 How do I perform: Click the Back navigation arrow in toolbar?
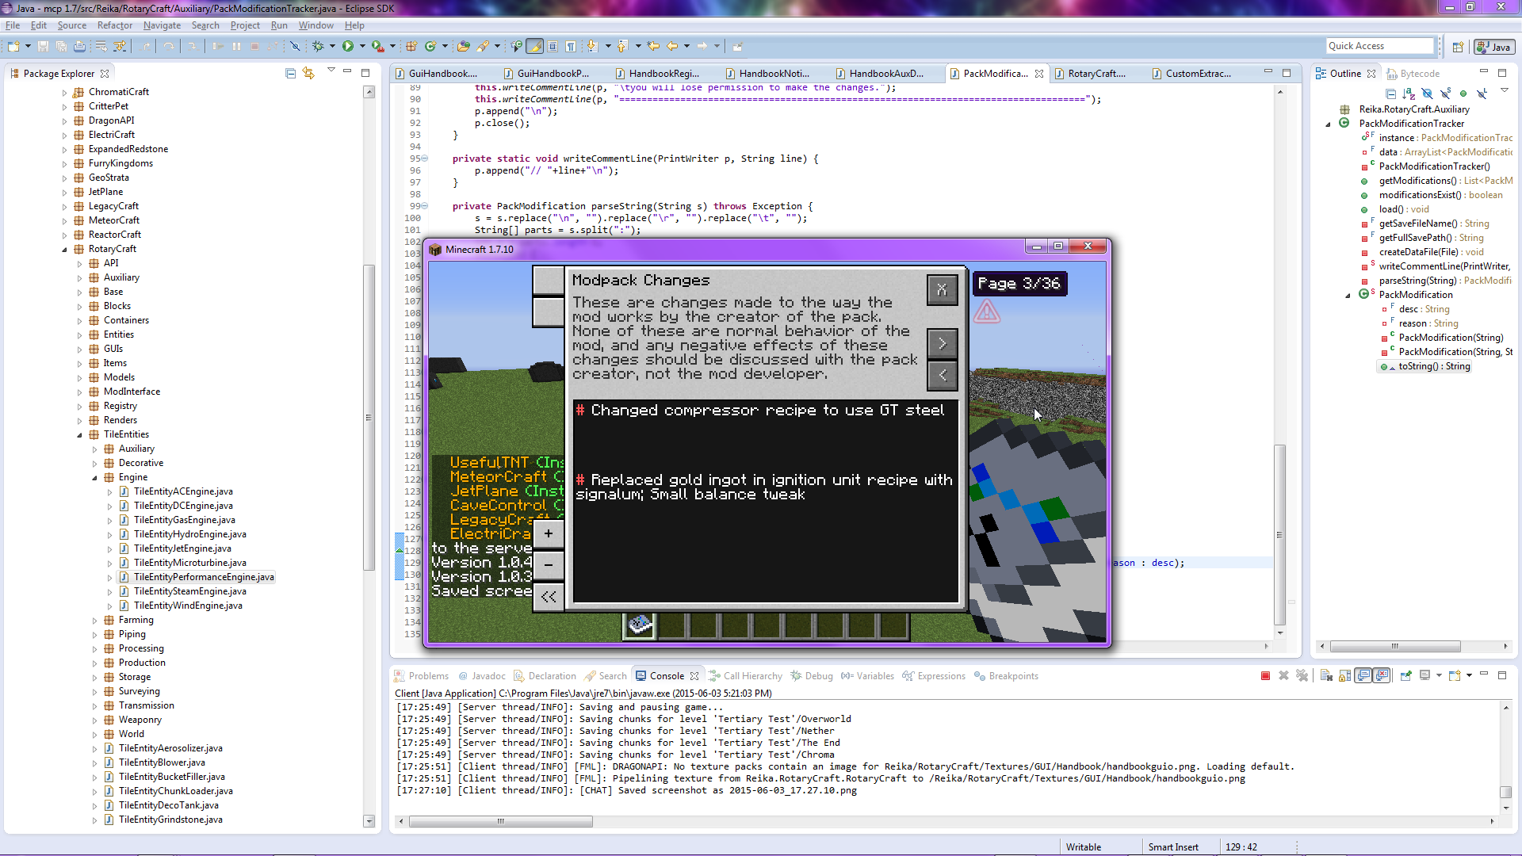pyautogui.click(x=672, y=47)
